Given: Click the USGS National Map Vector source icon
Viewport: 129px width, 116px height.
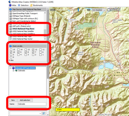Looking at the screenshot, I should (x=11, y=39).
